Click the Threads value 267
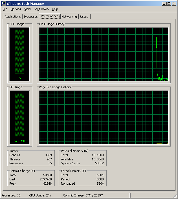 (x=49, y=159)
